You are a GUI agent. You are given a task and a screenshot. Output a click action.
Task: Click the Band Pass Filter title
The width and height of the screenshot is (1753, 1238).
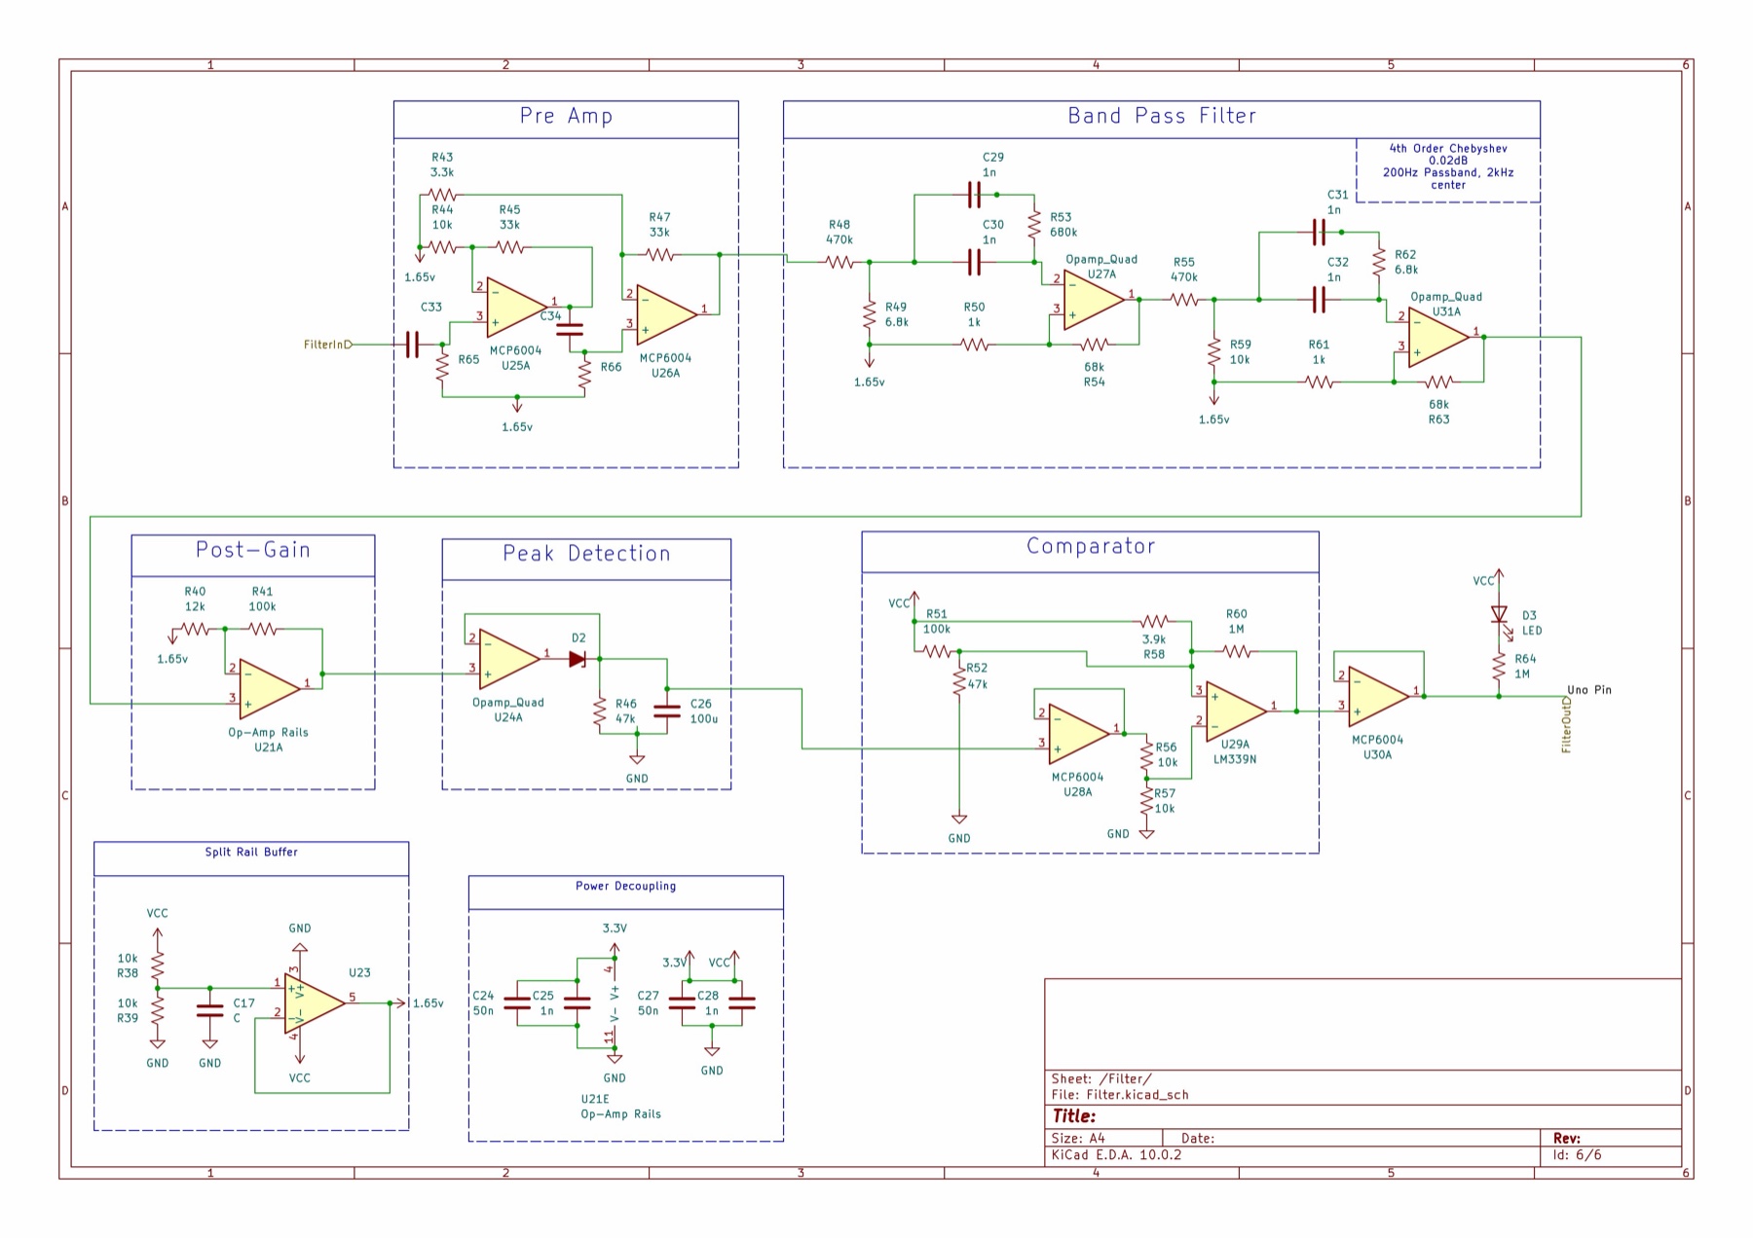tap(1162, 116)
